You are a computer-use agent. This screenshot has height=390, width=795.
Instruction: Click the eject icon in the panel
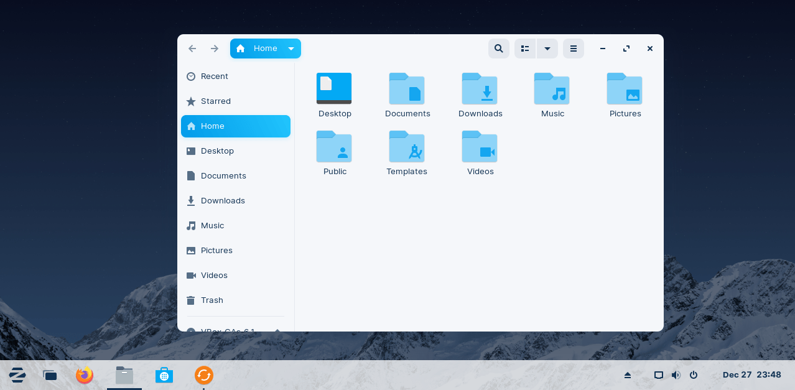(x=627, y=374)
